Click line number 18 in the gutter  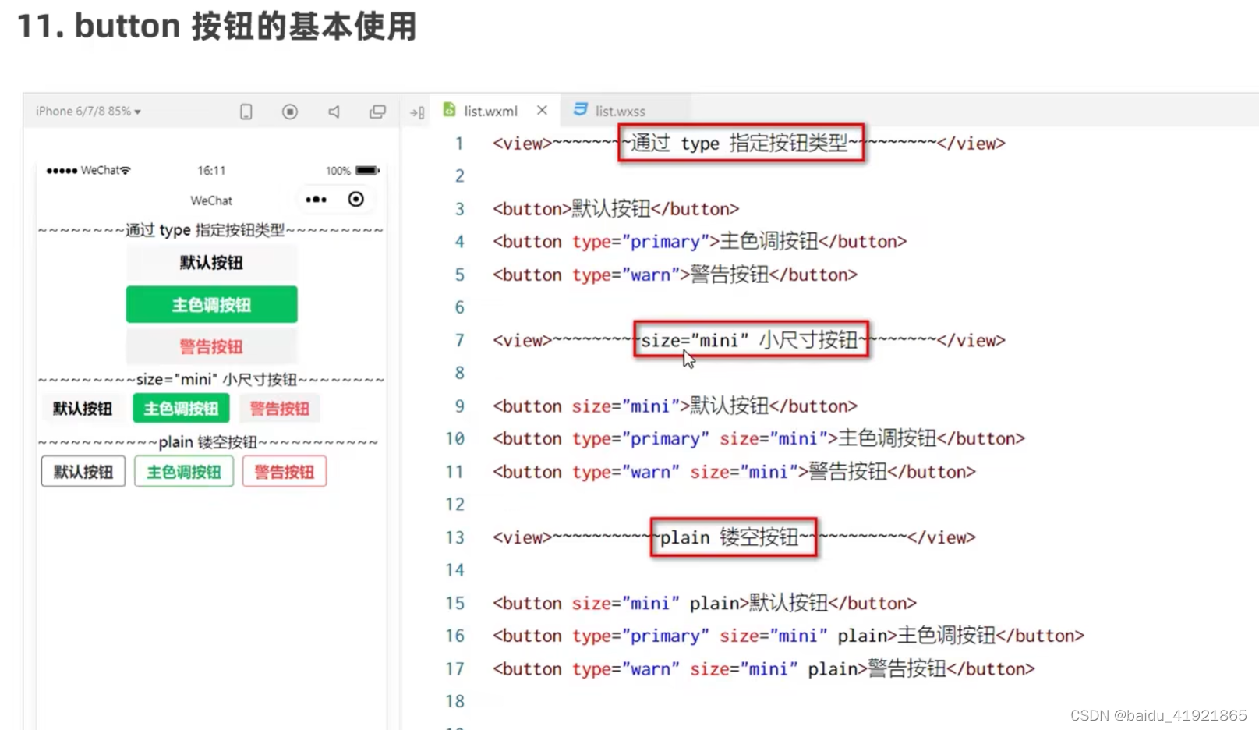coord(455,701)
